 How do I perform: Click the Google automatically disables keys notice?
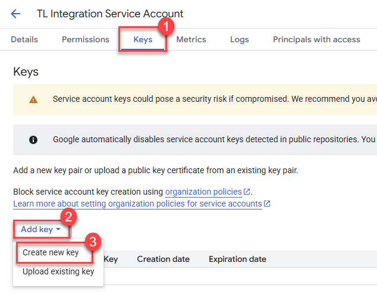pyautogui.click(x=215, y=139)
